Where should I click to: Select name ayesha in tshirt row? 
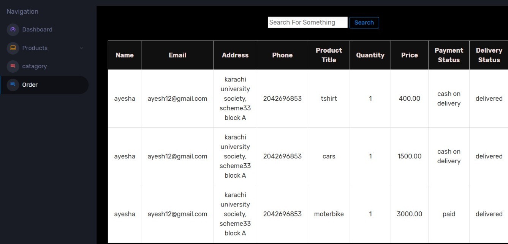125,99
